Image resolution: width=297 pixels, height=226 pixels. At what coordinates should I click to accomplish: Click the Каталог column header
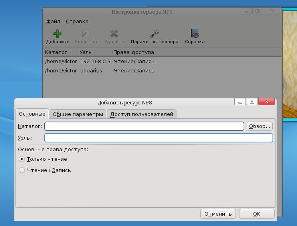(x=61, y=52)
